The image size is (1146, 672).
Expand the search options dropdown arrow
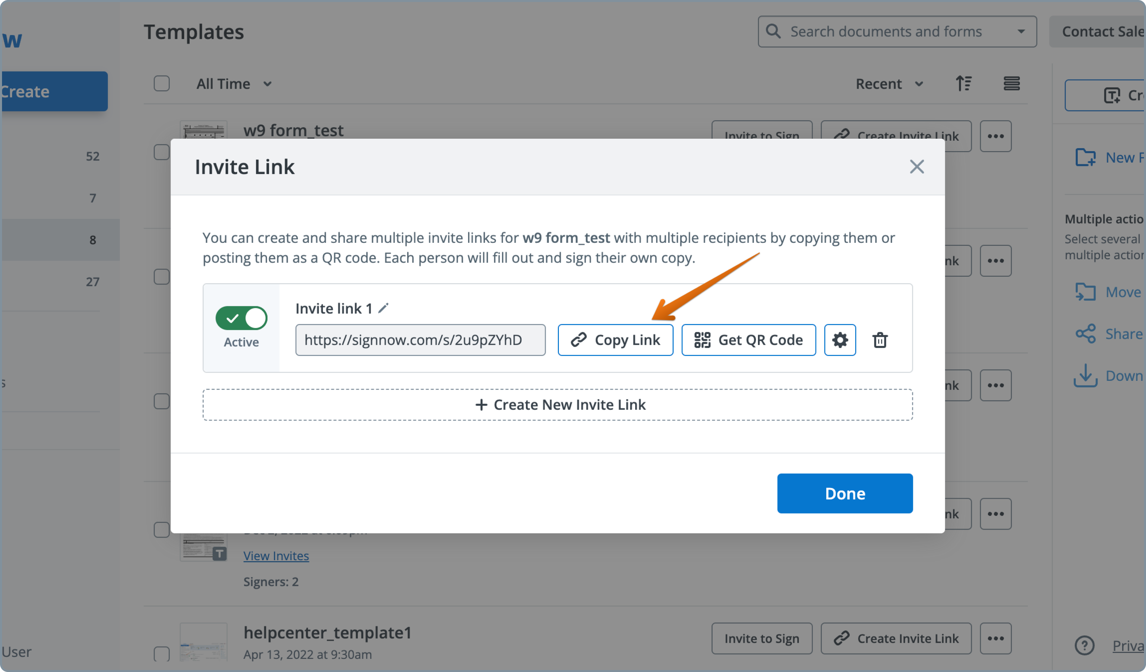(x=1021, y=31)
